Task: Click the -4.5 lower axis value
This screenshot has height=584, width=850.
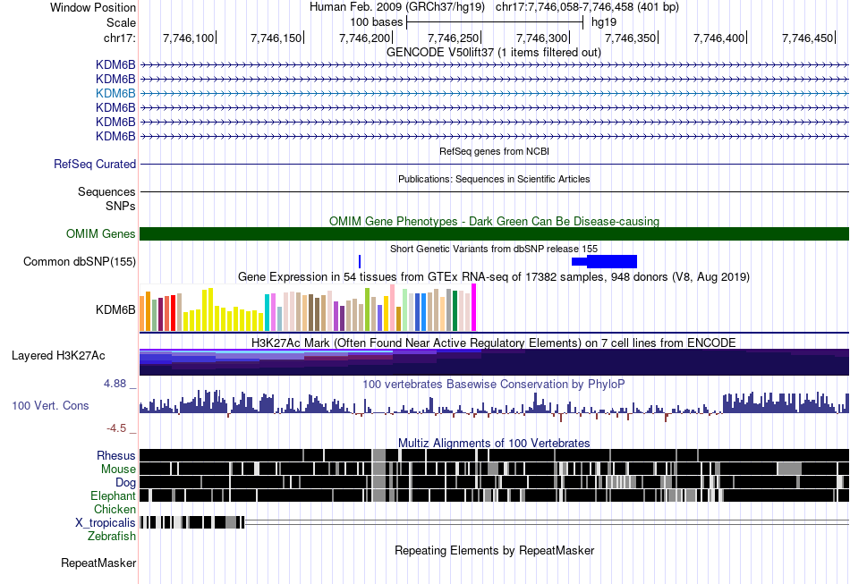Action: click(116, 428)
